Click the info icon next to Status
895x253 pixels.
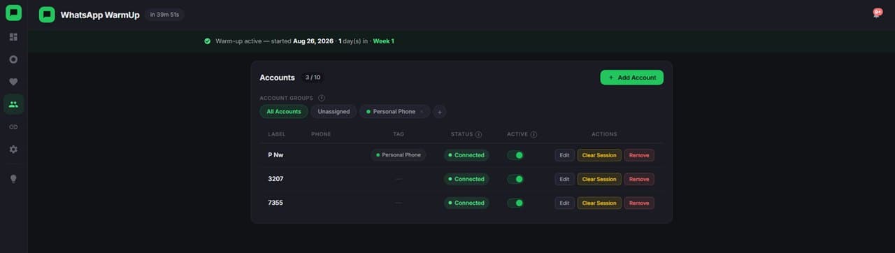(x=479, y=134)
